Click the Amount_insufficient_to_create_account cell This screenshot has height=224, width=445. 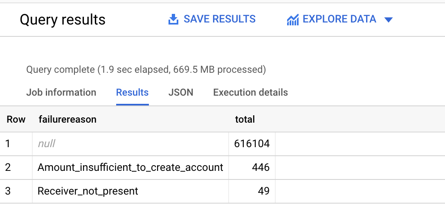130,167
